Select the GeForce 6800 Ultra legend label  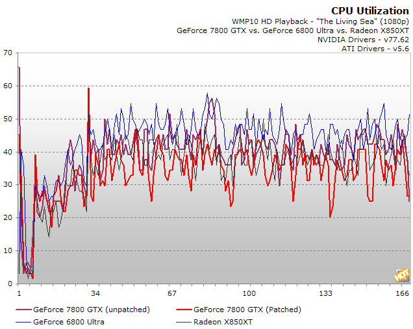(69, 322)
